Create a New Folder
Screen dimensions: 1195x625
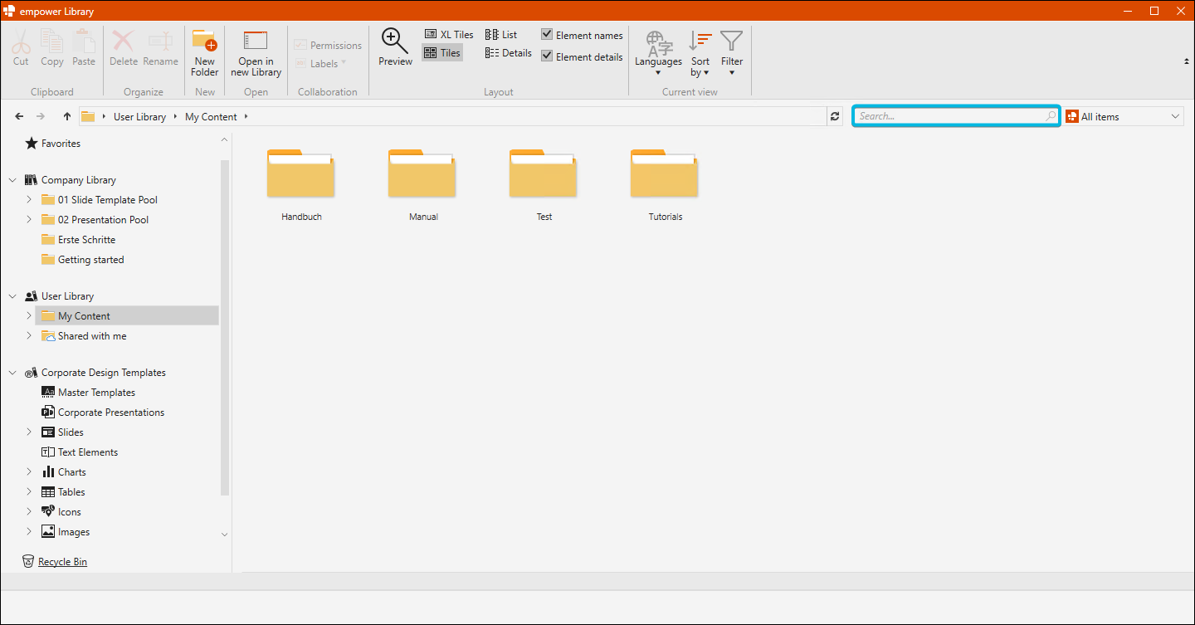[x=204, y=52]
